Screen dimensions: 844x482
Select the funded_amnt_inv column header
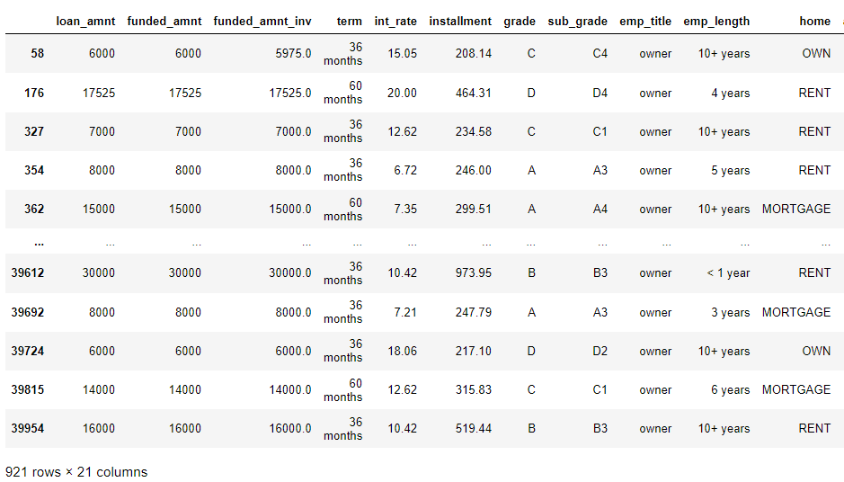point(262,21)
